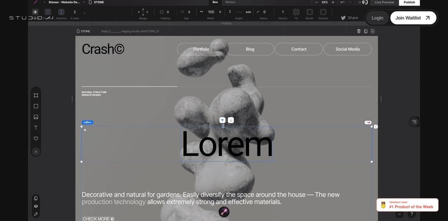Open the heart favorites tool
Viewport: 448px width, 221px height.
pos(36,138)
